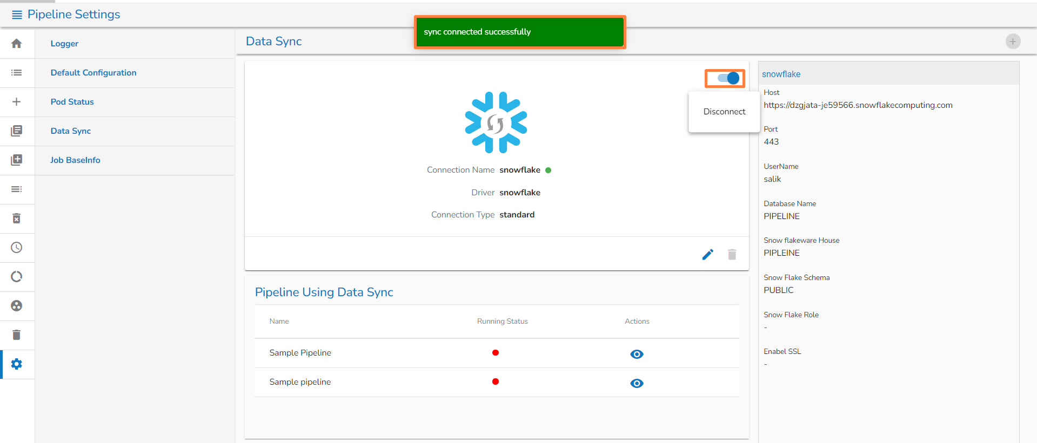Click the Running Status column header
Viewport: 1037px width, 443px height.
[503, 322]
